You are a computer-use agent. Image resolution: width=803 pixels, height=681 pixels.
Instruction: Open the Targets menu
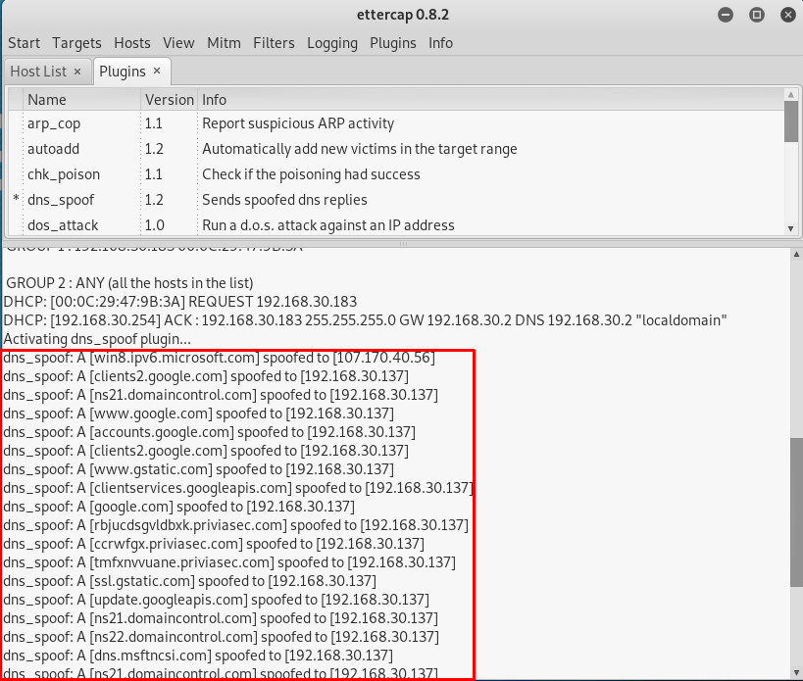pyautogui.click(x=76, y=43)
